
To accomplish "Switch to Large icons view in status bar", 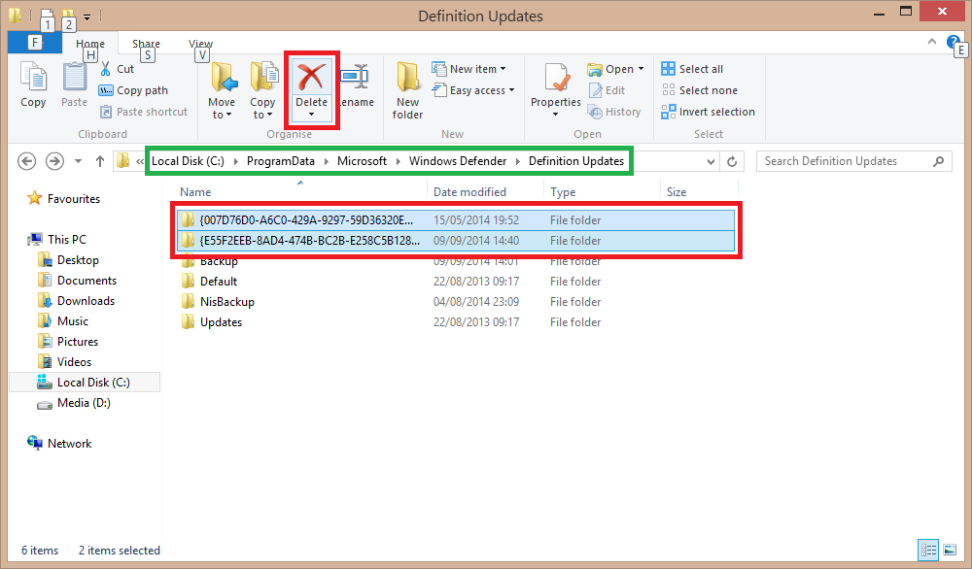I will pos(950,550).
